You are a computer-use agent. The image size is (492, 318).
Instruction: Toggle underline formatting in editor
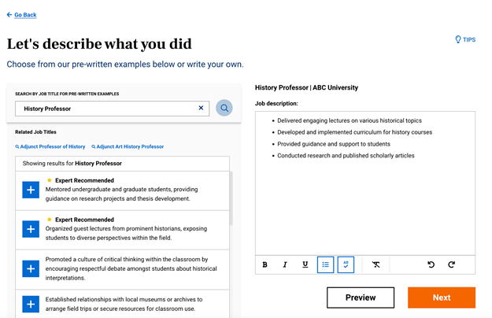[x=305, y=265]
